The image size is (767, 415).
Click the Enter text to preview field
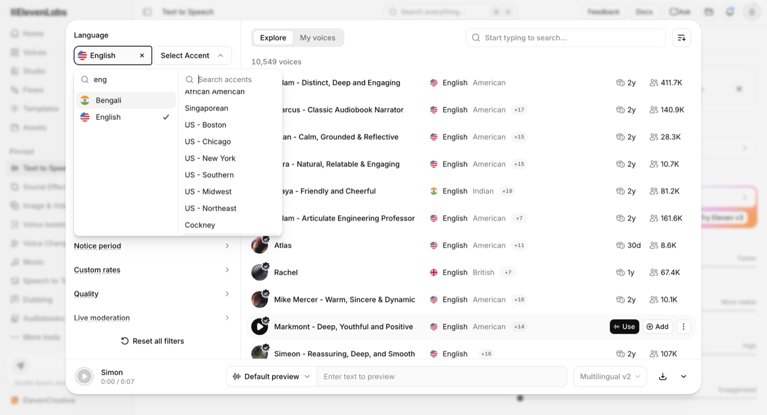tap(442, 377)
